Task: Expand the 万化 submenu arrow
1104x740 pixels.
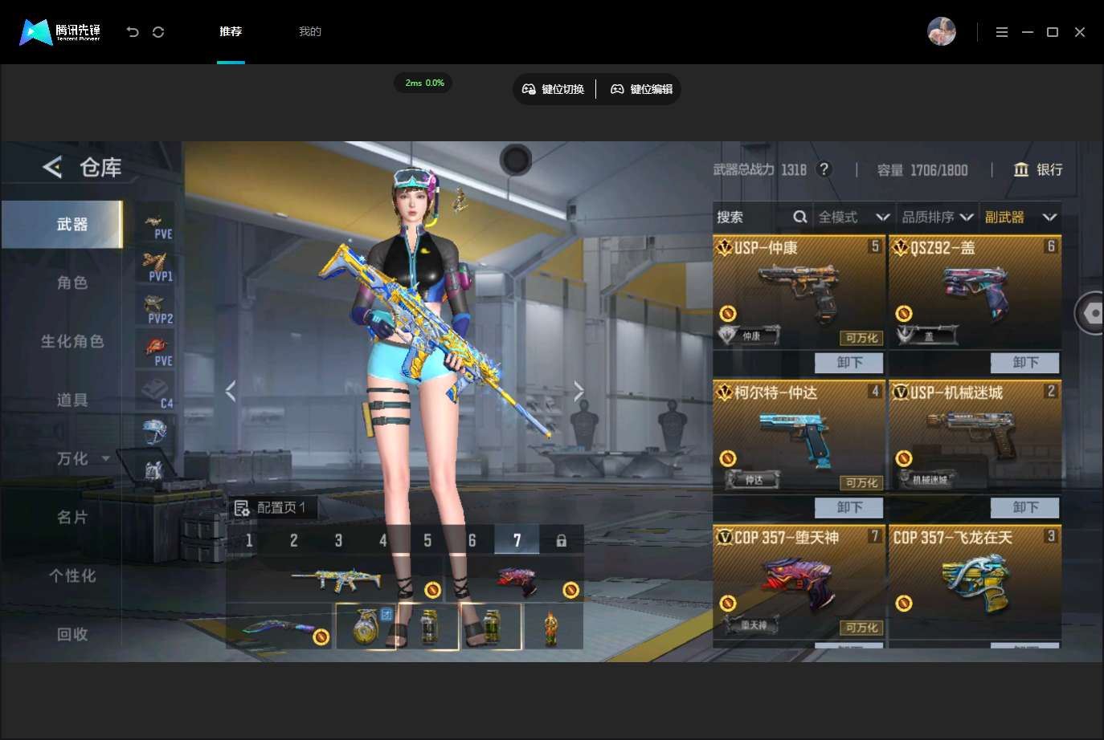Action: (x=106, y=459)
